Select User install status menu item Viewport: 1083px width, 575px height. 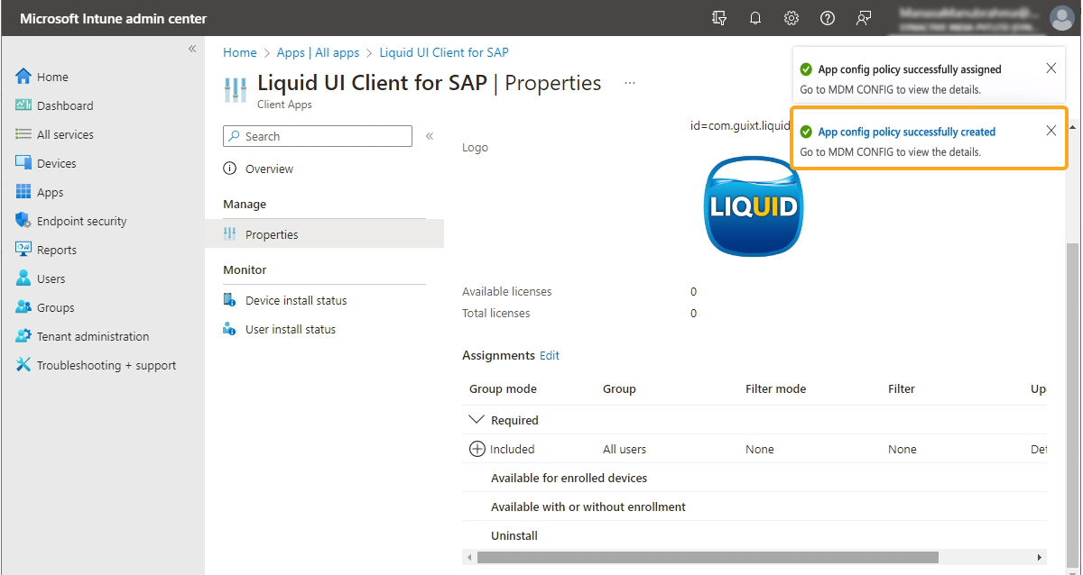click(290, 329)
